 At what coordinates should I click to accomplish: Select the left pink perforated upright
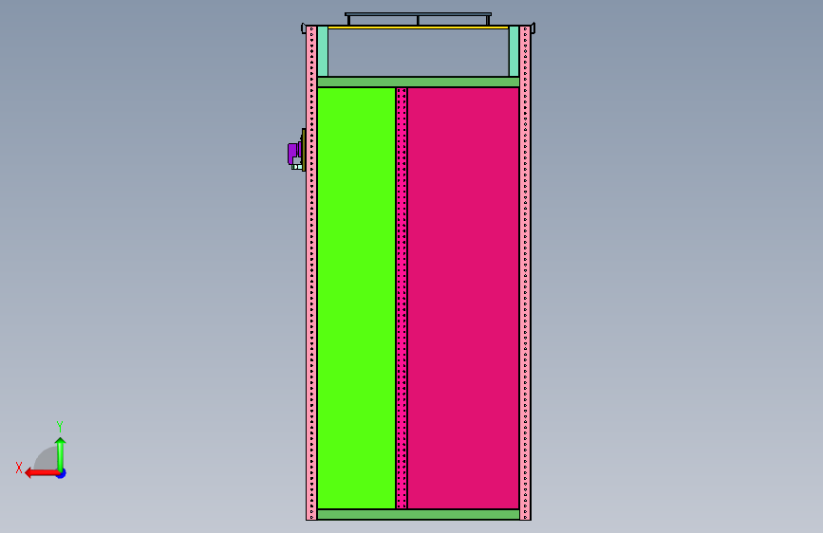[311, 273]
